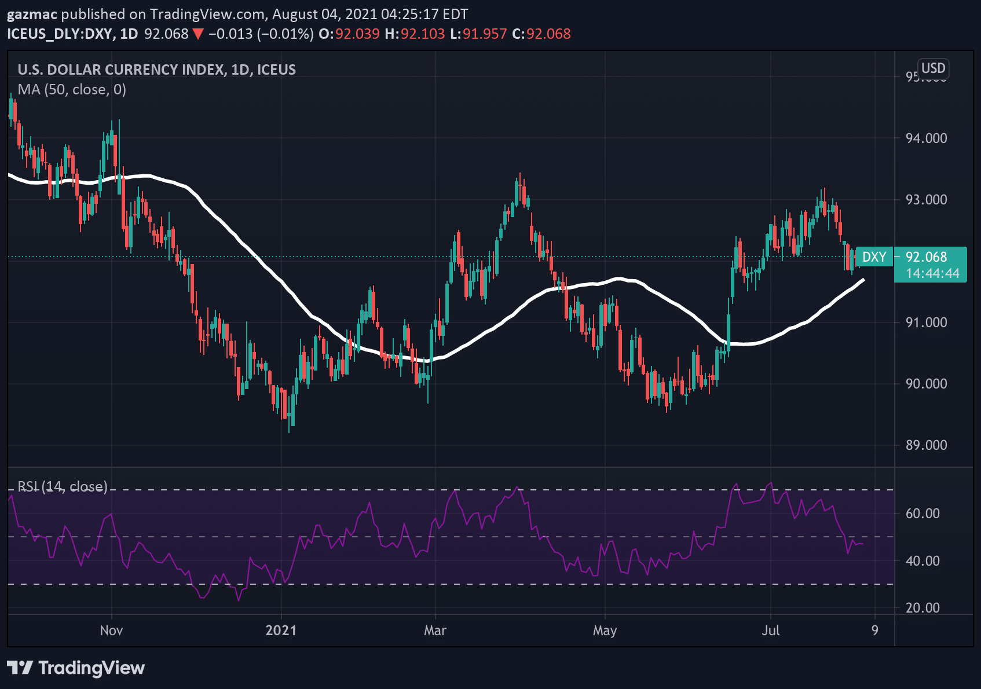Click the current price label 92.068

(x=926, y=256)
